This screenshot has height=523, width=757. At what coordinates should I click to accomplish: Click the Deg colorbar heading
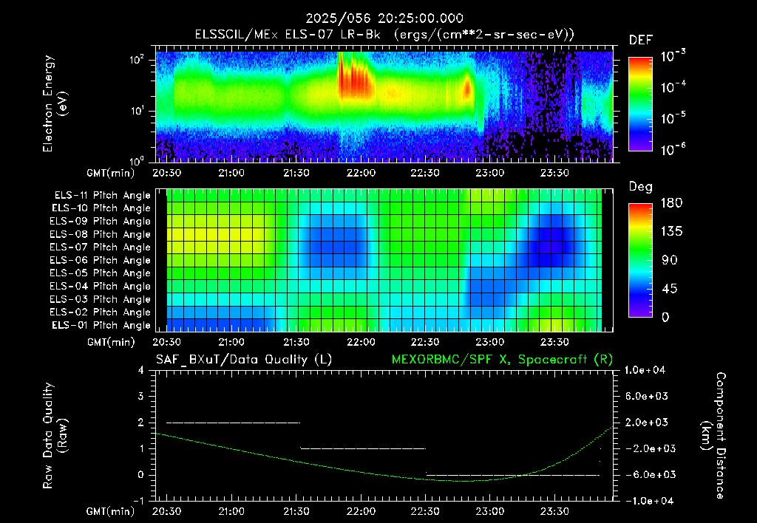(641, 187)
